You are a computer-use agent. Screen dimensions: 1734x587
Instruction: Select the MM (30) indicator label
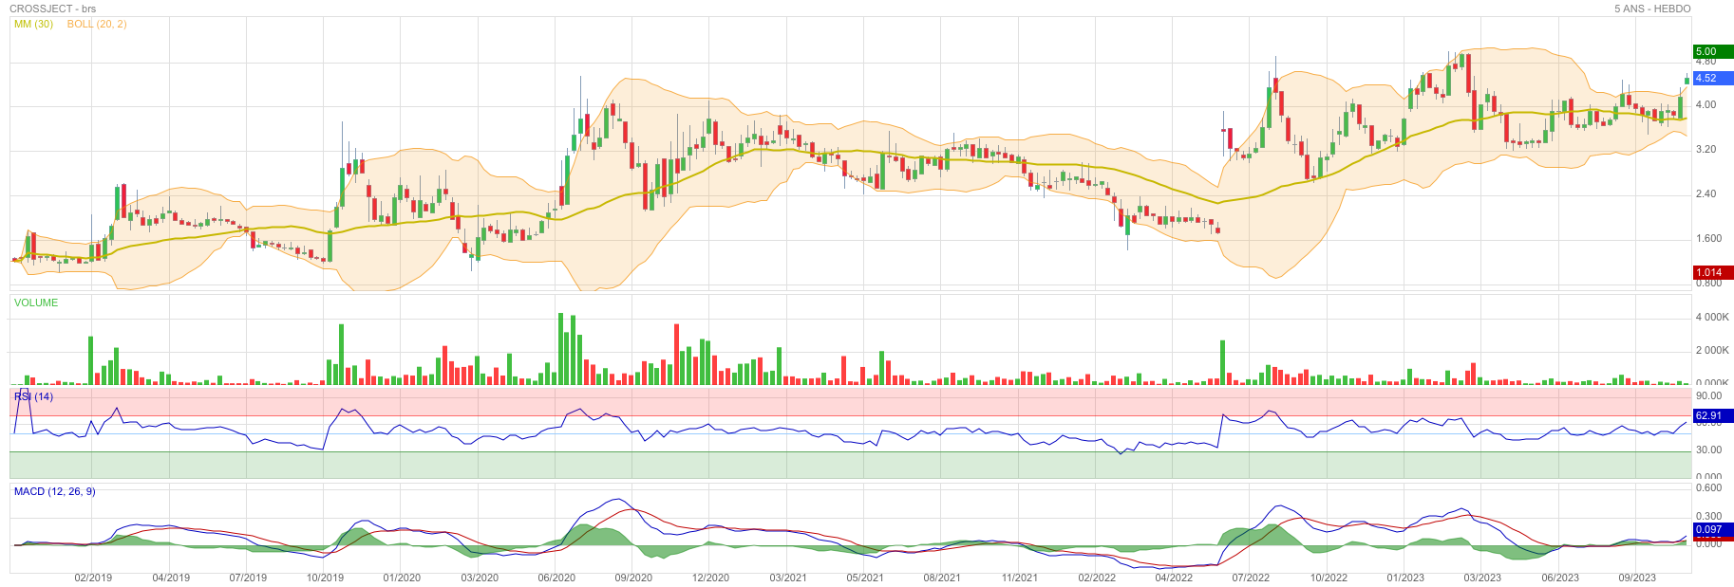point(33,24)
